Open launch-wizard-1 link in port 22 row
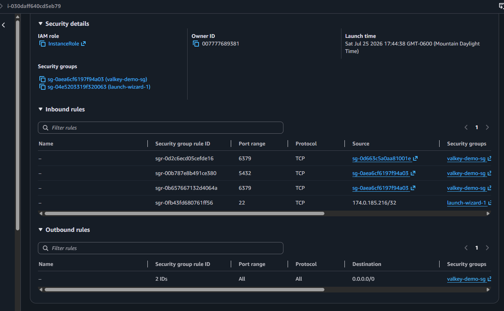The height and width of the screenshot is (311, 504). [466, 203]
